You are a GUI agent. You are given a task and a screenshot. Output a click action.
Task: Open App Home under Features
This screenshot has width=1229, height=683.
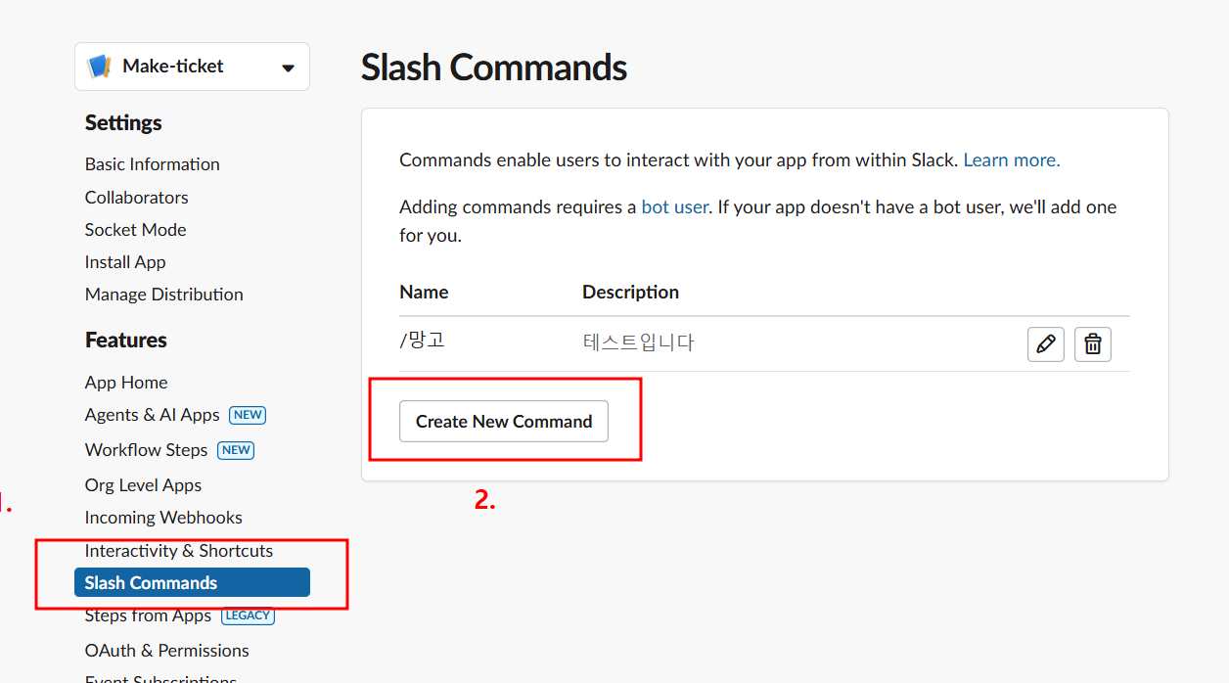(126, 382)
